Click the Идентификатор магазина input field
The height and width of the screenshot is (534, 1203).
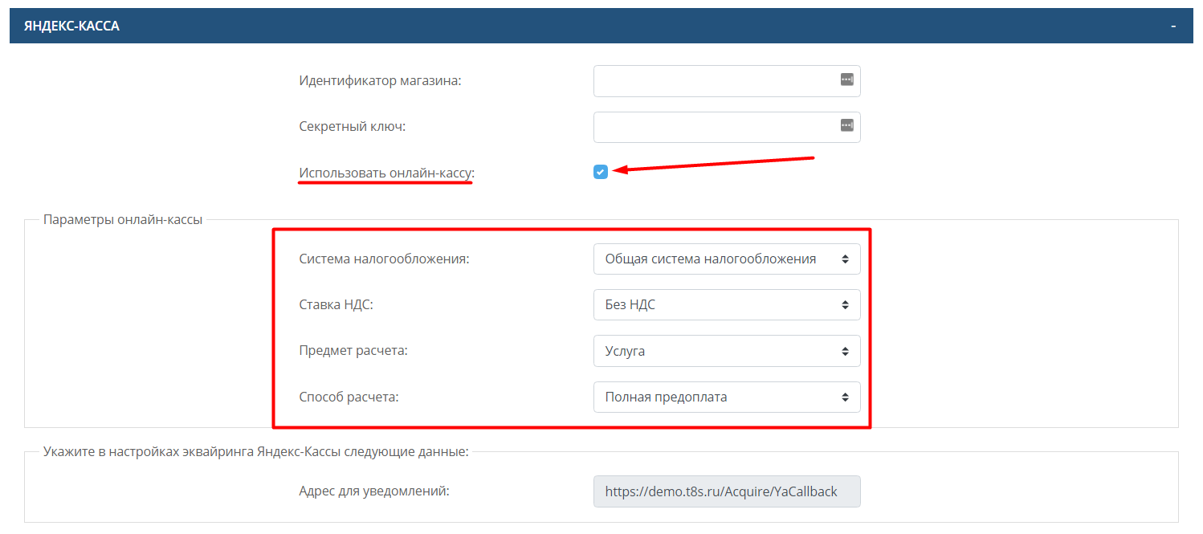coord(727,81)
